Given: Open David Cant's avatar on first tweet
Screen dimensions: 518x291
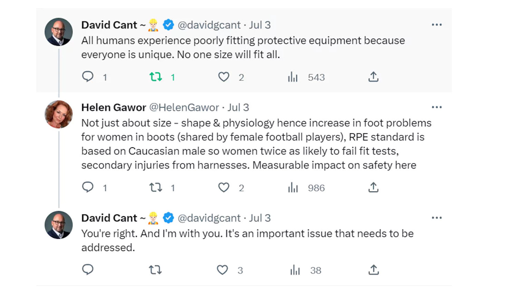Looking at the screenshot, I should point(59,32).
